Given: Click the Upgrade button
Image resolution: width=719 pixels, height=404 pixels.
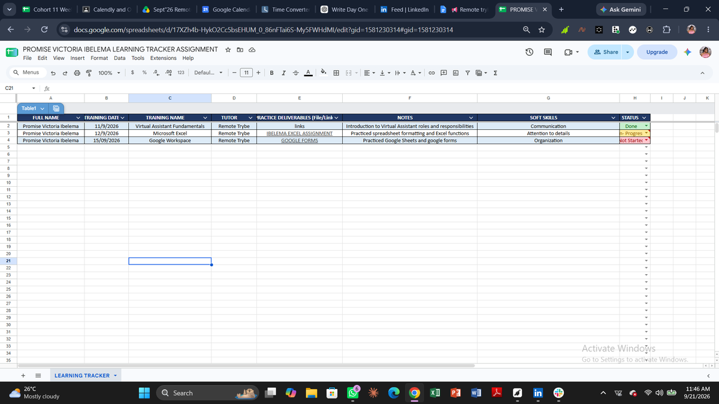Looking at the screenshot, I should coord(657,52).
